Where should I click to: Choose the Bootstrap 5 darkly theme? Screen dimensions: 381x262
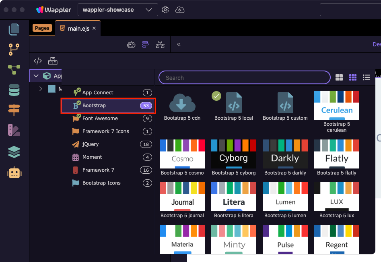285,157
